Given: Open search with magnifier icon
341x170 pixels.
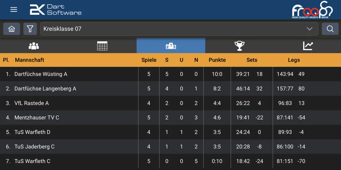Looking at the screenshot, I should 330,29.
